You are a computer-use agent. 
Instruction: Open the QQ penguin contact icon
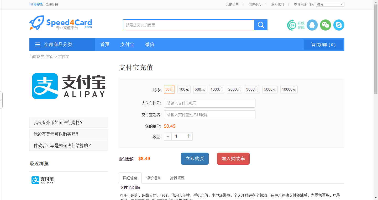tap(312, 25)
